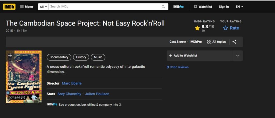Focus the Search IMDb field

[105, 7]
